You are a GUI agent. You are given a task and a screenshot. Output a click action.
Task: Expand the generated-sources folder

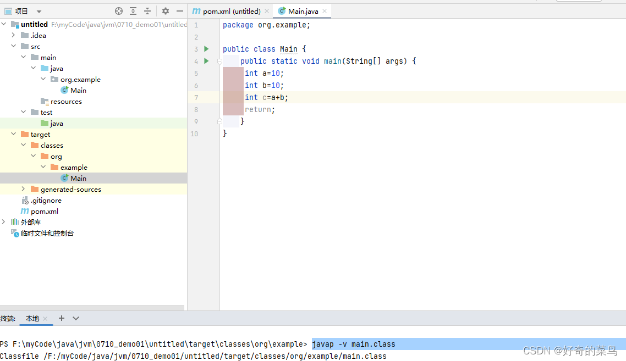pyautogui.click(x=23, y=189)
